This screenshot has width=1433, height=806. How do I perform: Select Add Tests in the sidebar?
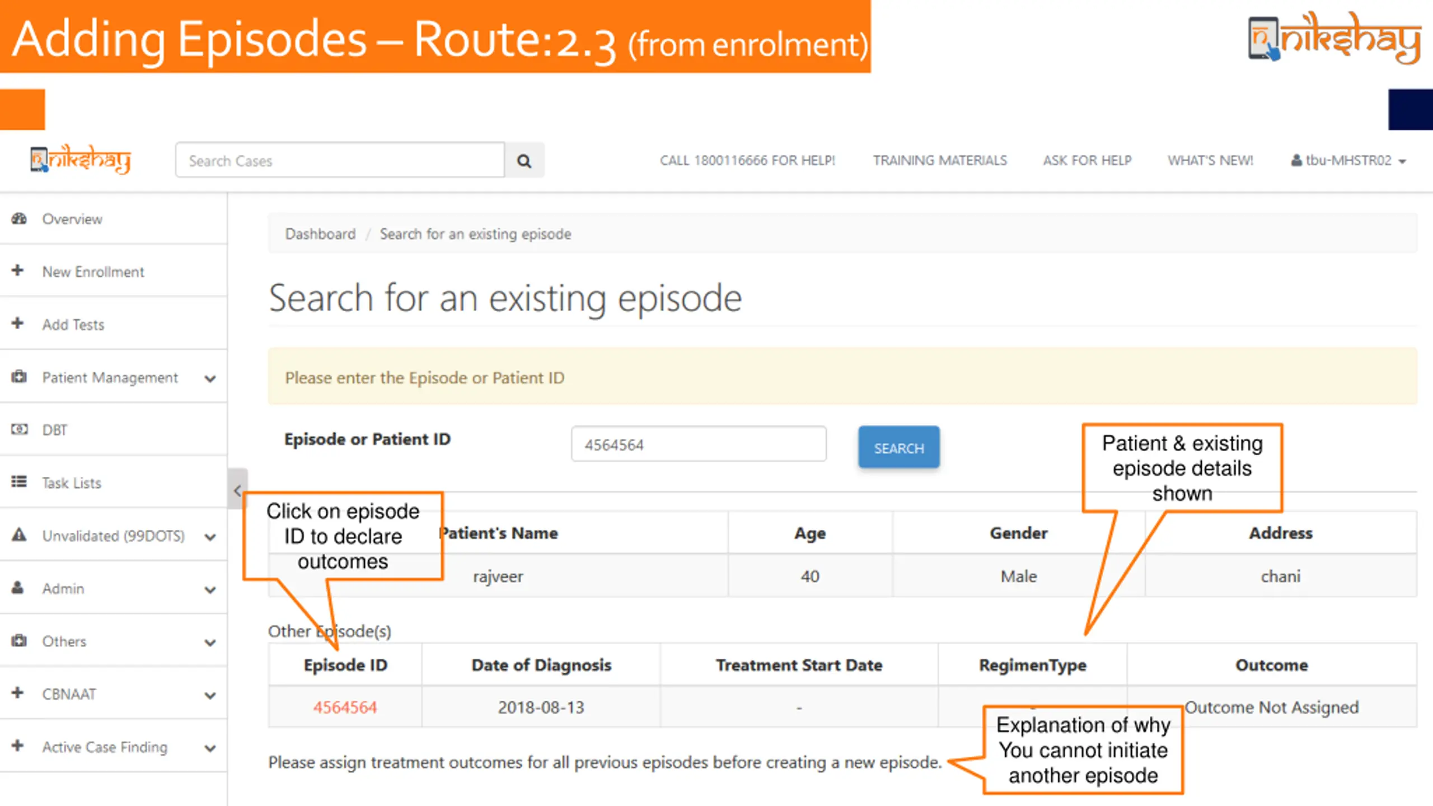coord(113,324)
